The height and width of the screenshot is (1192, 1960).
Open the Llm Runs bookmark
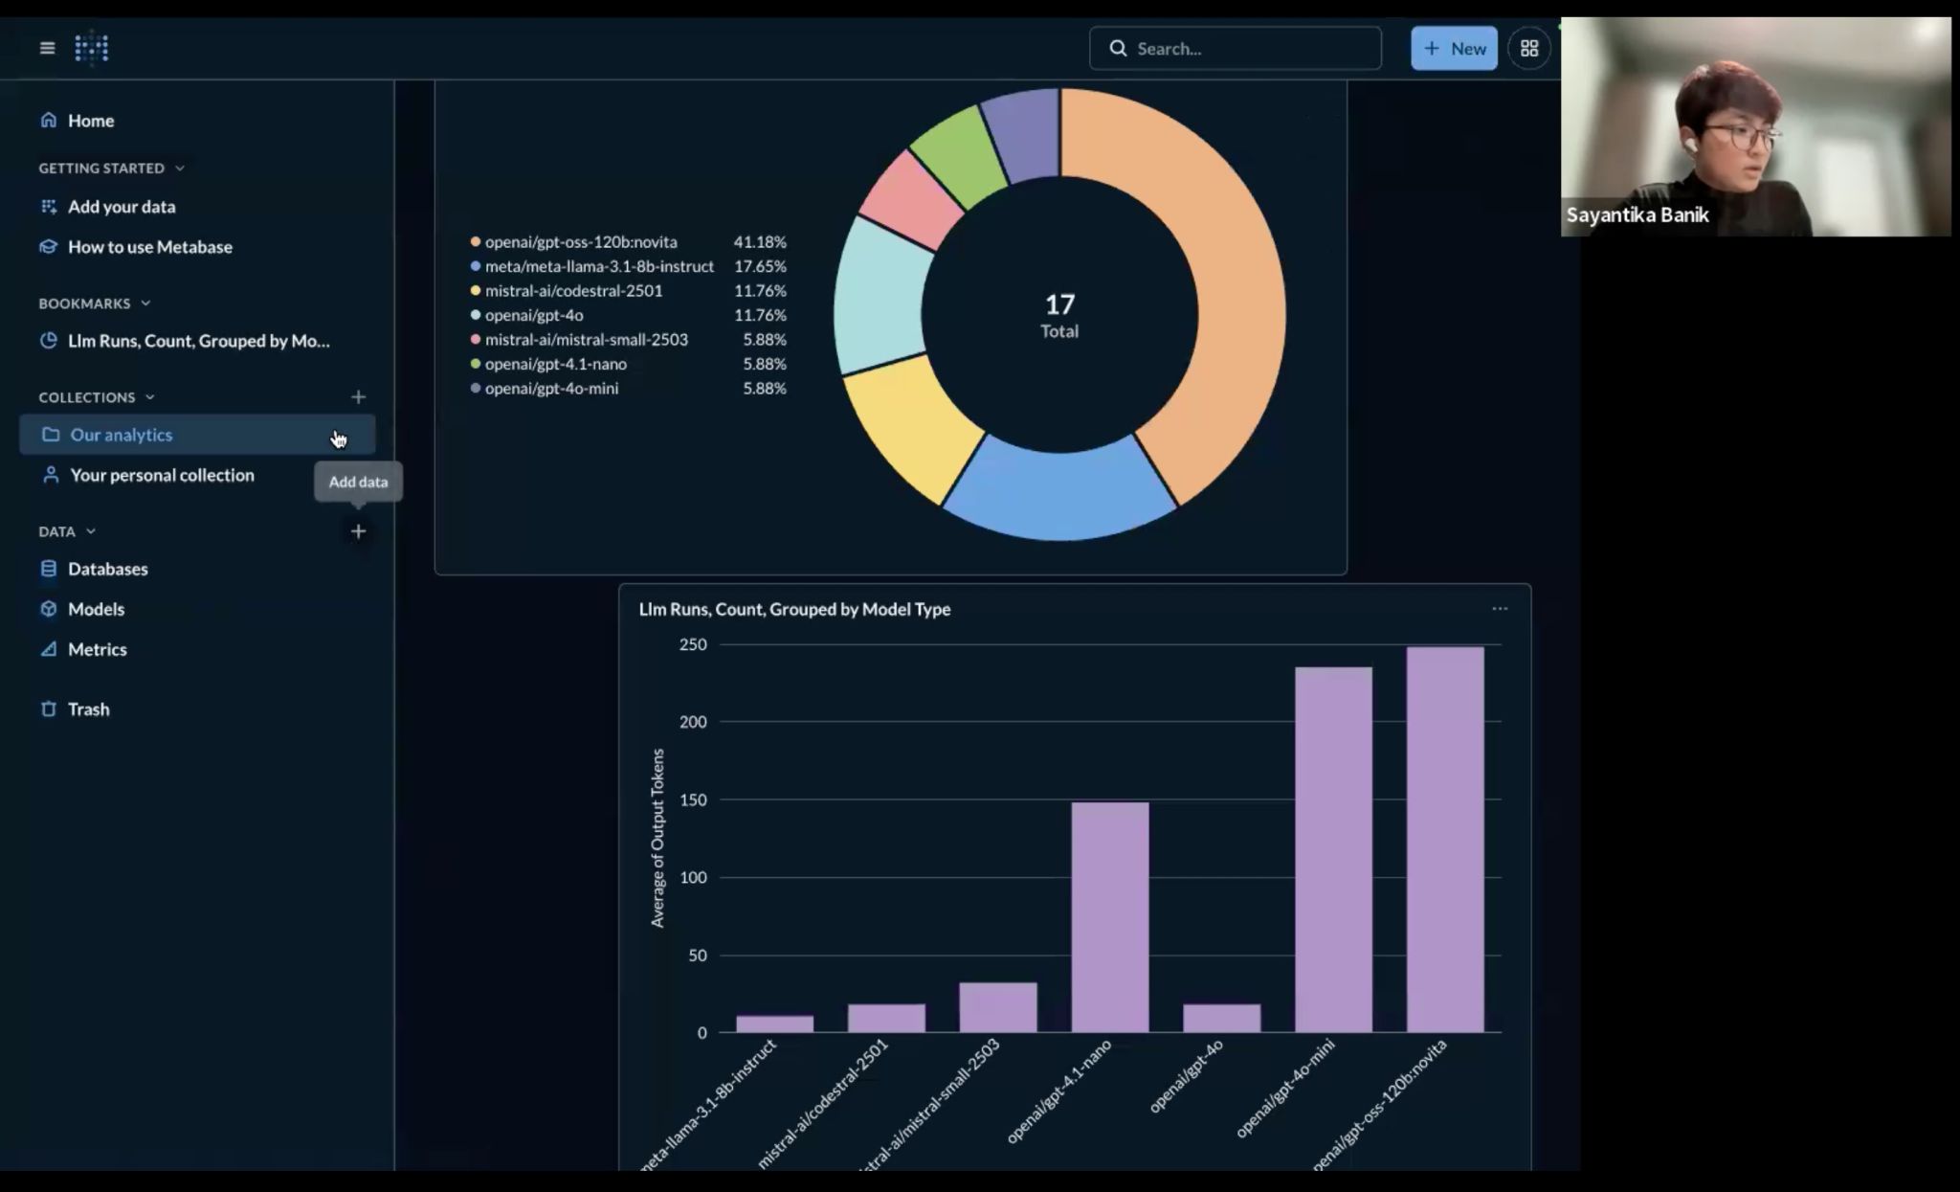(198, 340)
